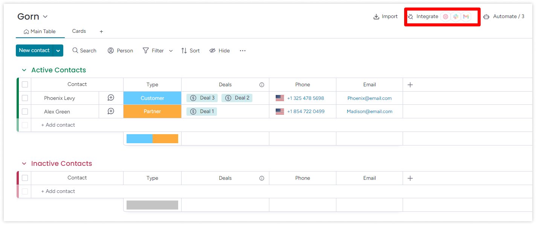Select the Main Table tab
536x225 pixels.
pos(40,32)
